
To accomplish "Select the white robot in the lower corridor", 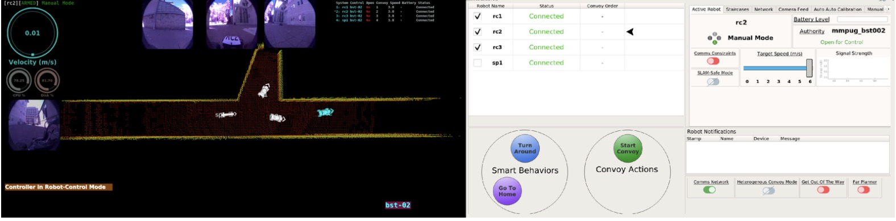I will coord(277,118).
